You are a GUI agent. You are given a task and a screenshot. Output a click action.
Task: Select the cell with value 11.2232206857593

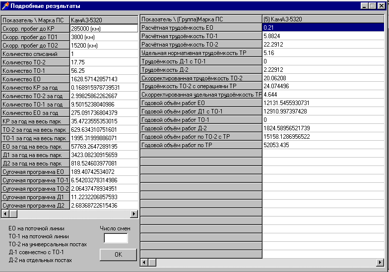pyautogui.click(x=104, y=197)
